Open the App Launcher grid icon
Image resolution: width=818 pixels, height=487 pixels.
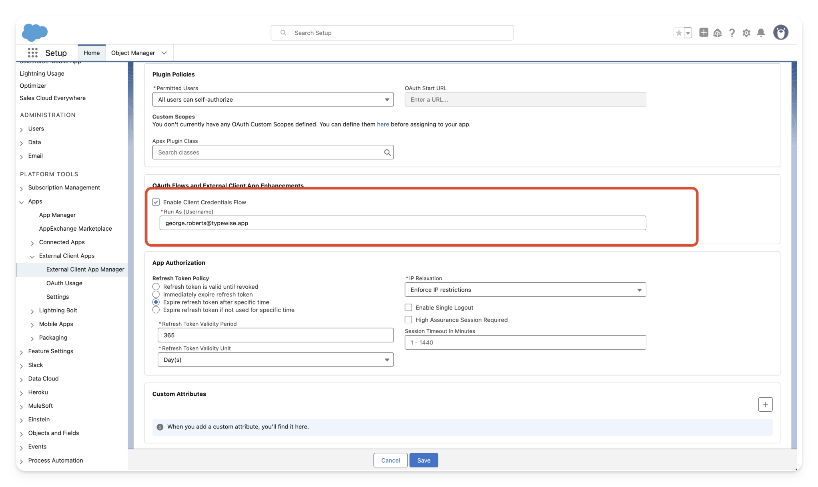(x=33, y=53)
